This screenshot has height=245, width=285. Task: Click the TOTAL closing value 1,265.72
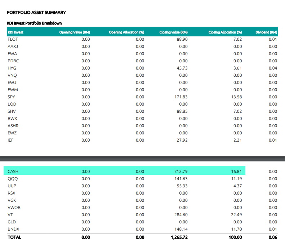point(179,237)
